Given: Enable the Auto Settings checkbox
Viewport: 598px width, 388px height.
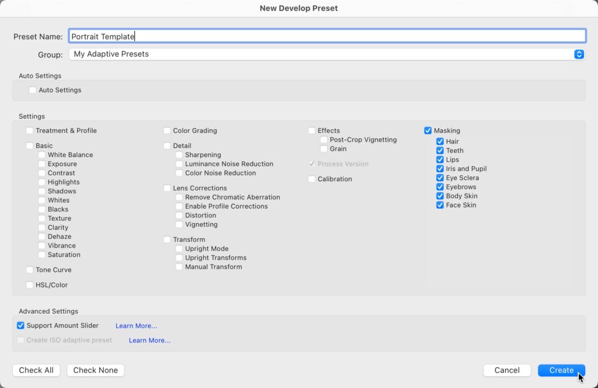Looking at the screenshot, I should pyautogui.click(x=33, y=91).
